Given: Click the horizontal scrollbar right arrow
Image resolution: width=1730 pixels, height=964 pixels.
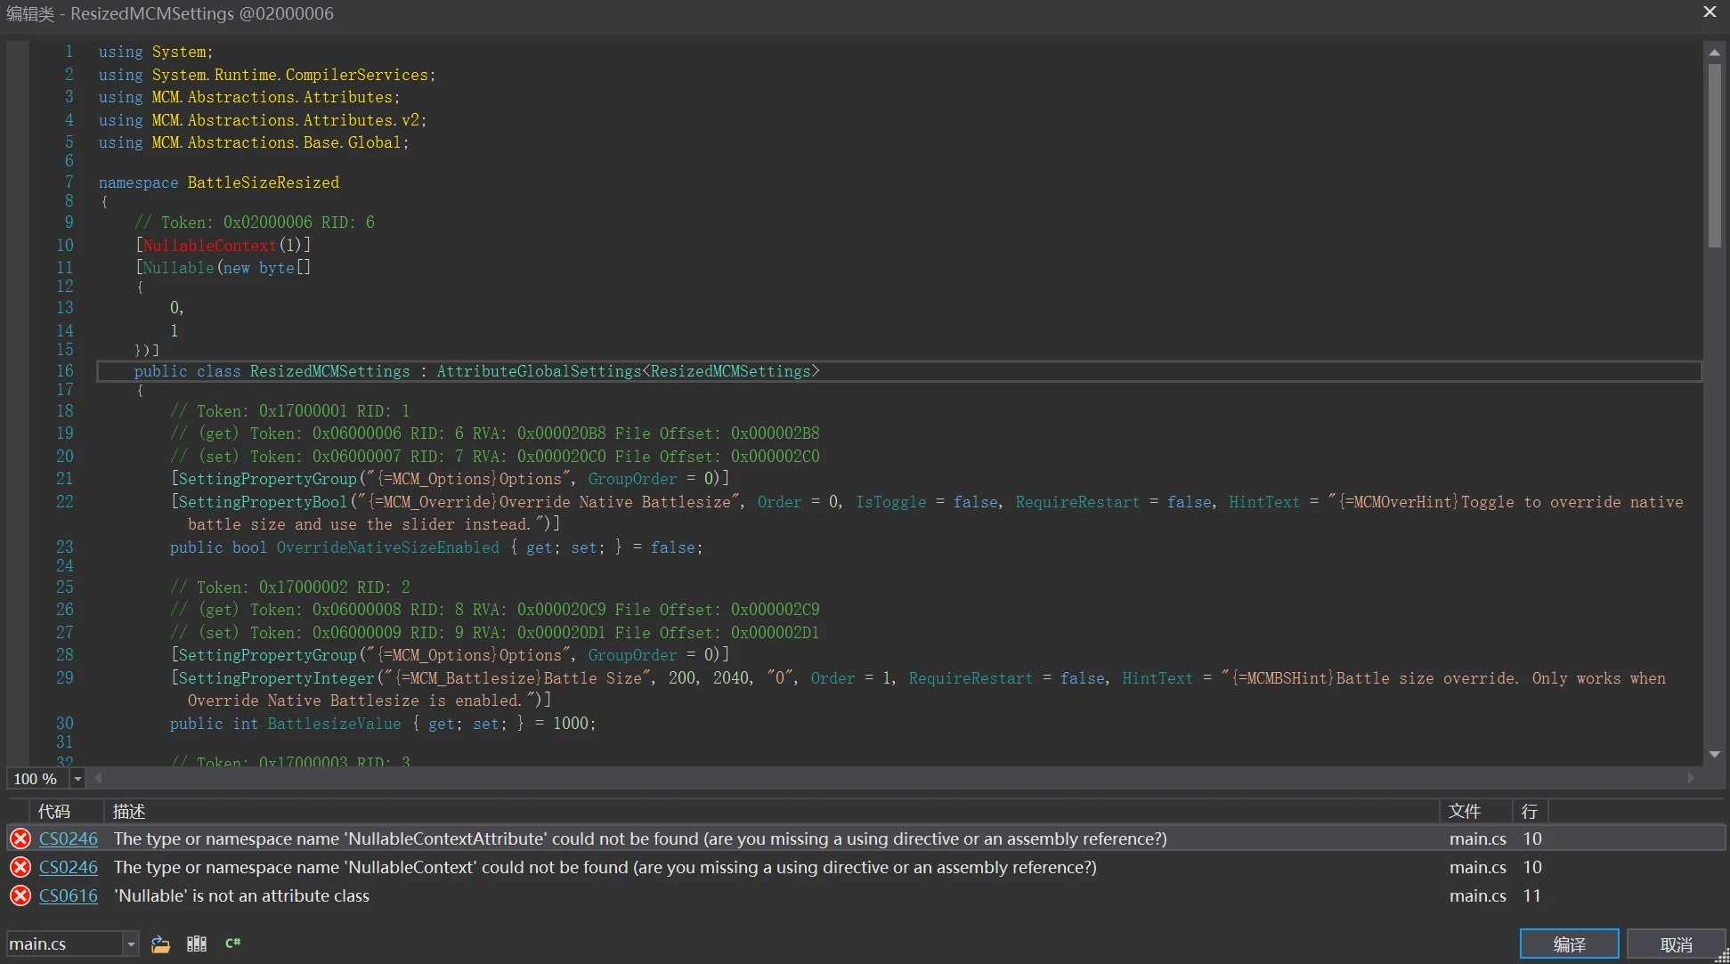Looking at the screenshot, I should click(x=1691, y=778).
